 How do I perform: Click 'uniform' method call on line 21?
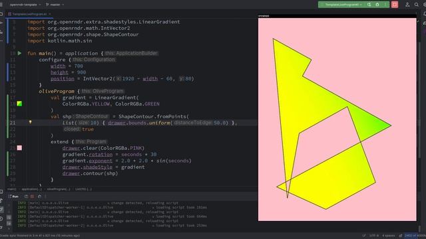(x=160, y=123)
